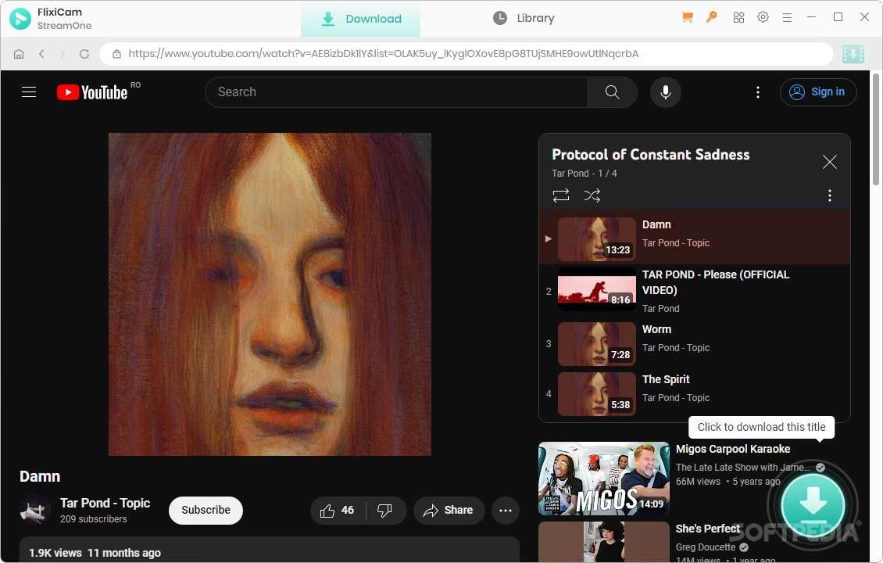Viewport: 883px width, 563px height.
Task: Click 'The Late Late Show with Jame...' channel name
Action: click(x=742, y=467)
